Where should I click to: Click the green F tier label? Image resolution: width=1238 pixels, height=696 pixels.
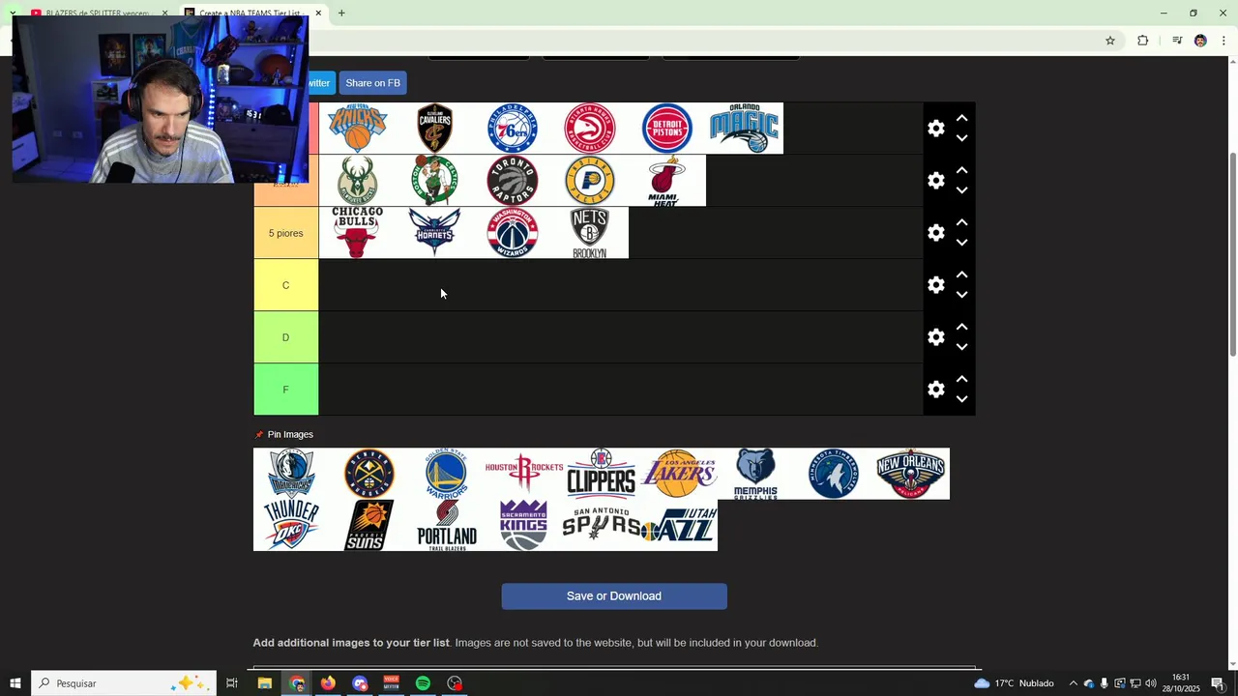tap(285, 390)
